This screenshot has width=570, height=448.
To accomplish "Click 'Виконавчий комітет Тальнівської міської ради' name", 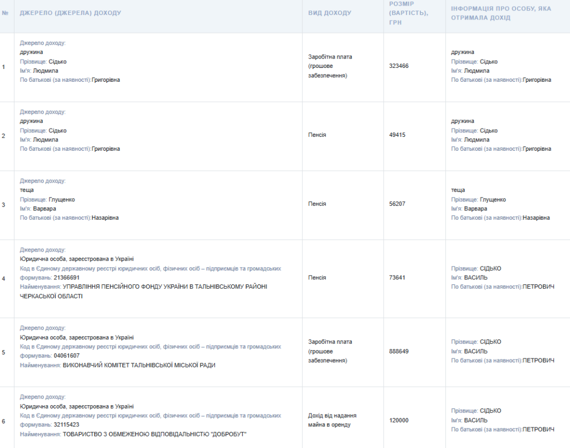I will click(x=139, y=365).
